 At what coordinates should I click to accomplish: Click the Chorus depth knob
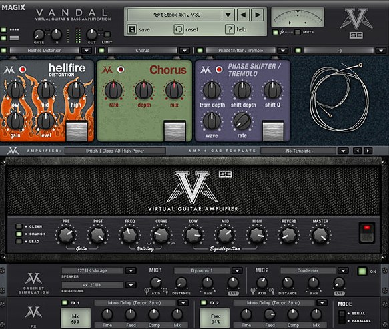pos(144,90)
